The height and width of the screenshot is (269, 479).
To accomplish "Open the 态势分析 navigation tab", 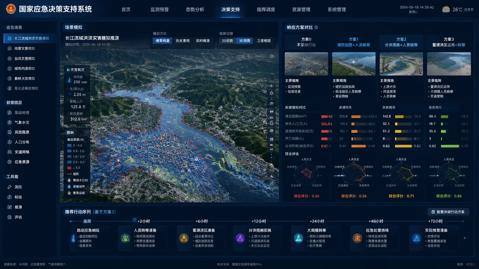I will (195, 9).
